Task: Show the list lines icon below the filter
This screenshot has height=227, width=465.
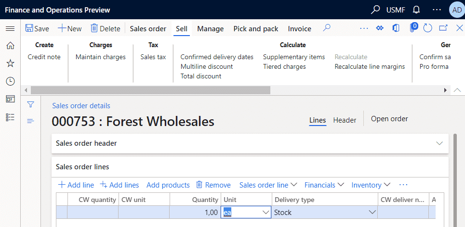Action: tap(30, 121)
